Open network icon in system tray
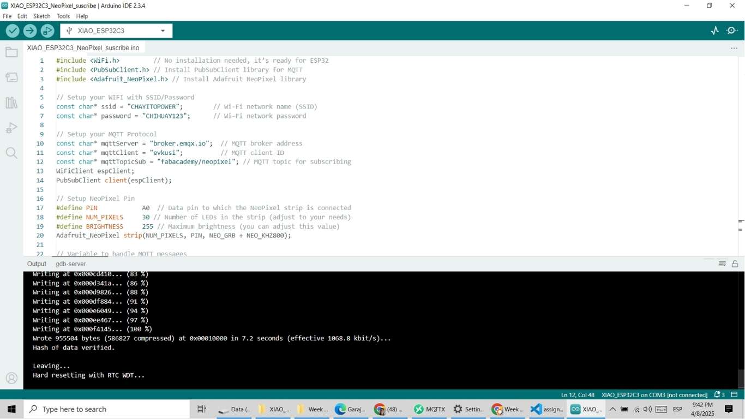The image size is (745, 419). pos(636,409)
